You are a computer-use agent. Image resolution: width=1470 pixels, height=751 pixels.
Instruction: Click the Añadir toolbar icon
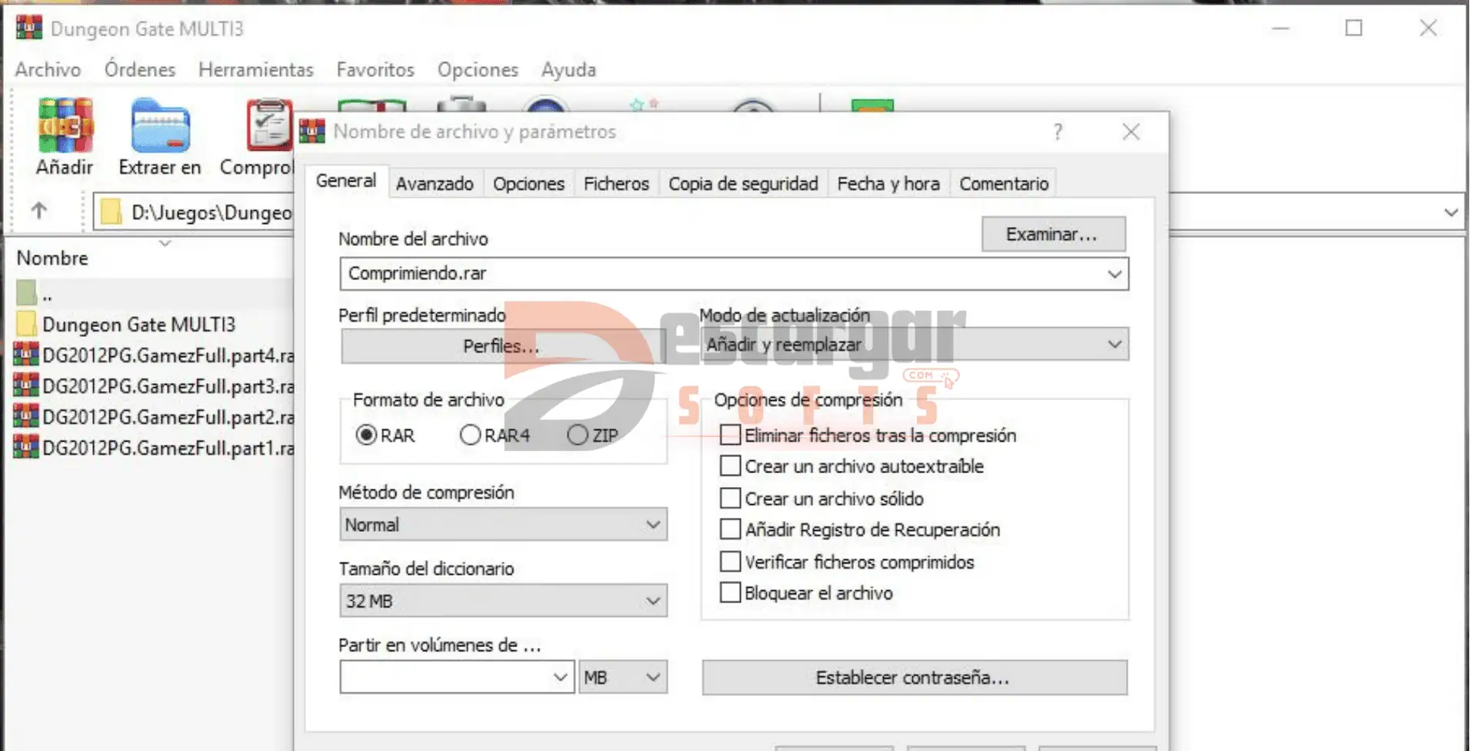tap(65, 127)
